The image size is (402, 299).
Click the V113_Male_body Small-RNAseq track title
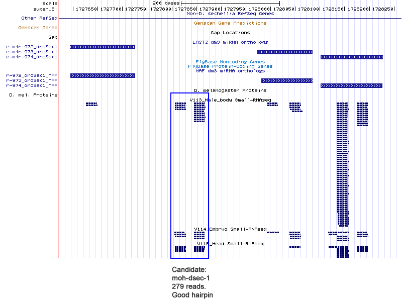pyautogui.click(x=230, y=100)
